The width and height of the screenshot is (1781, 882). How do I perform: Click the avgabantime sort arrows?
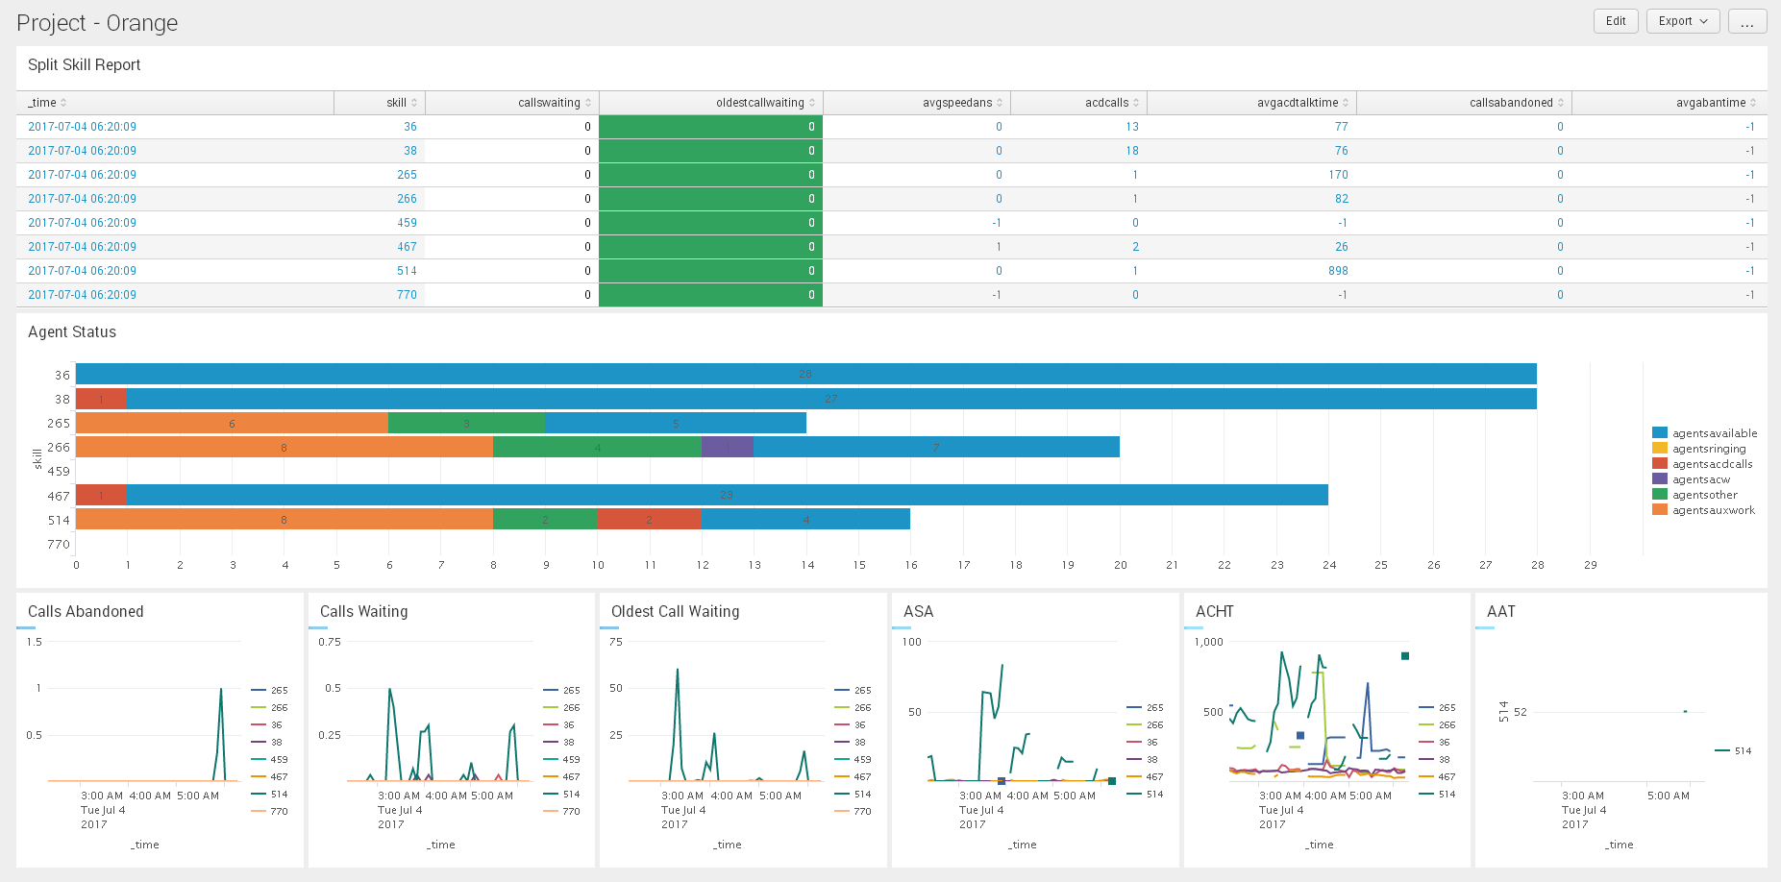(1753, 103)
